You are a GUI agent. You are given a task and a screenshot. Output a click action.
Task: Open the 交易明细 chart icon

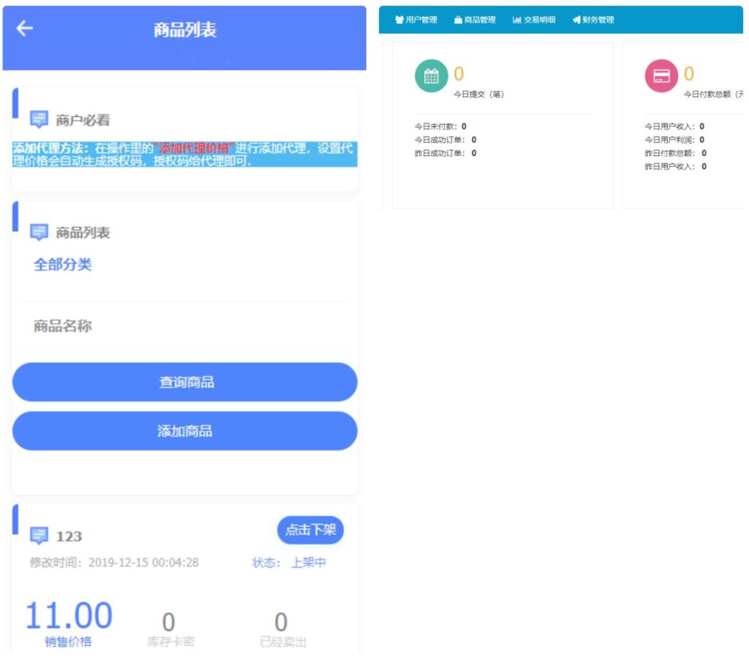[519, 20]
